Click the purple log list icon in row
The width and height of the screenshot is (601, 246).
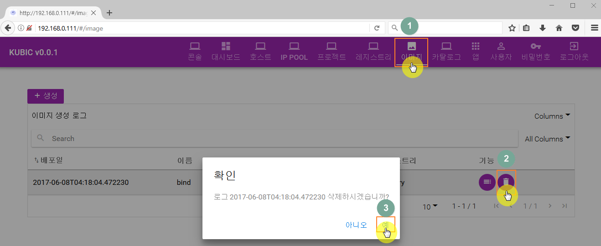(487, 182)
